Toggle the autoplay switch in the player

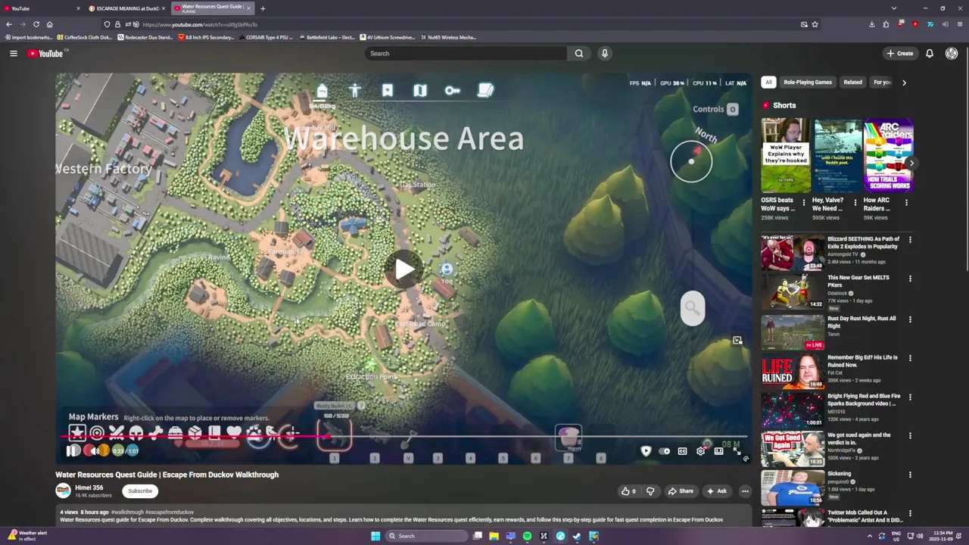point(665,451)
